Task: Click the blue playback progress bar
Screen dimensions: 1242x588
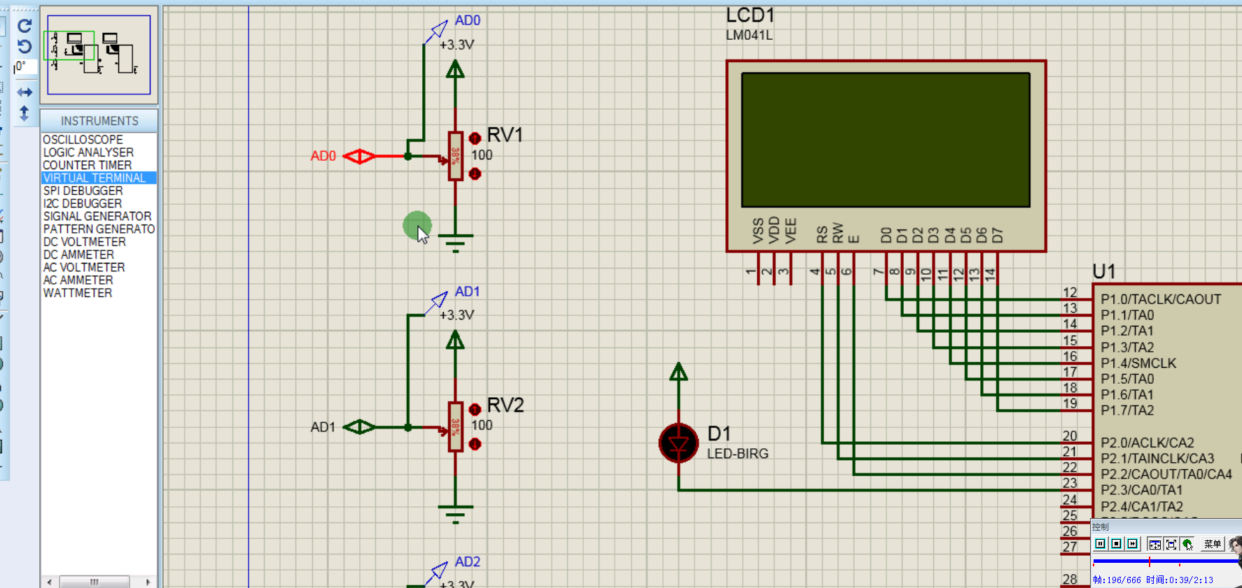Action: 1166,561
